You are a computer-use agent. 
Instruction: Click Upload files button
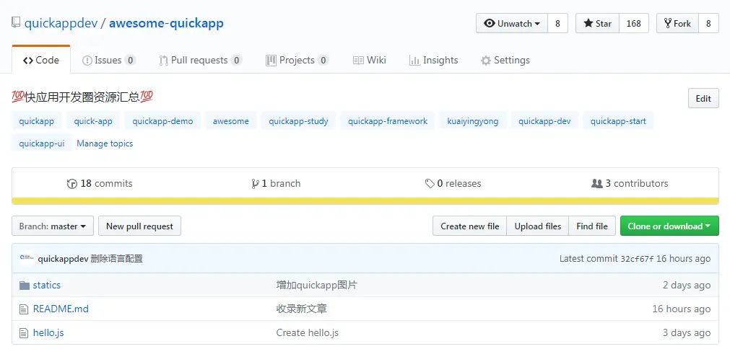[x=538, y=226]
